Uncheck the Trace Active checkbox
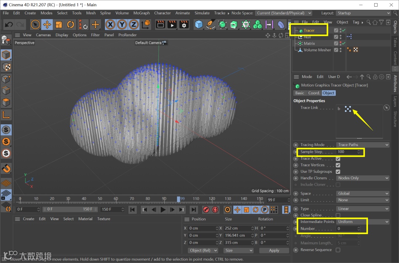The width and height of the screenshot is (399, 263). coord(338,159)
